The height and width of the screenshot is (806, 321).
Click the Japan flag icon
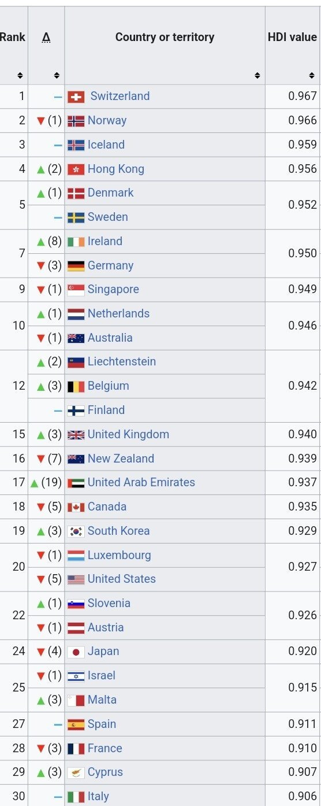tap(76, 652)
